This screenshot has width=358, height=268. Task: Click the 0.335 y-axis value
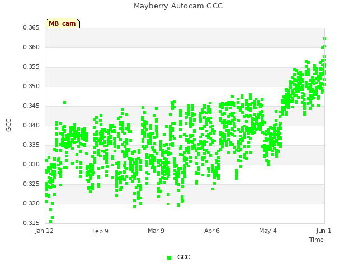coord(31,145)
